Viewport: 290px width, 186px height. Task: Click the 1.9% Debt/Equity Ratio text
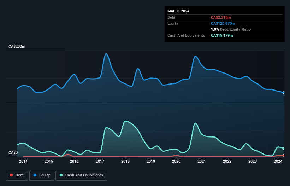[231, 29]
